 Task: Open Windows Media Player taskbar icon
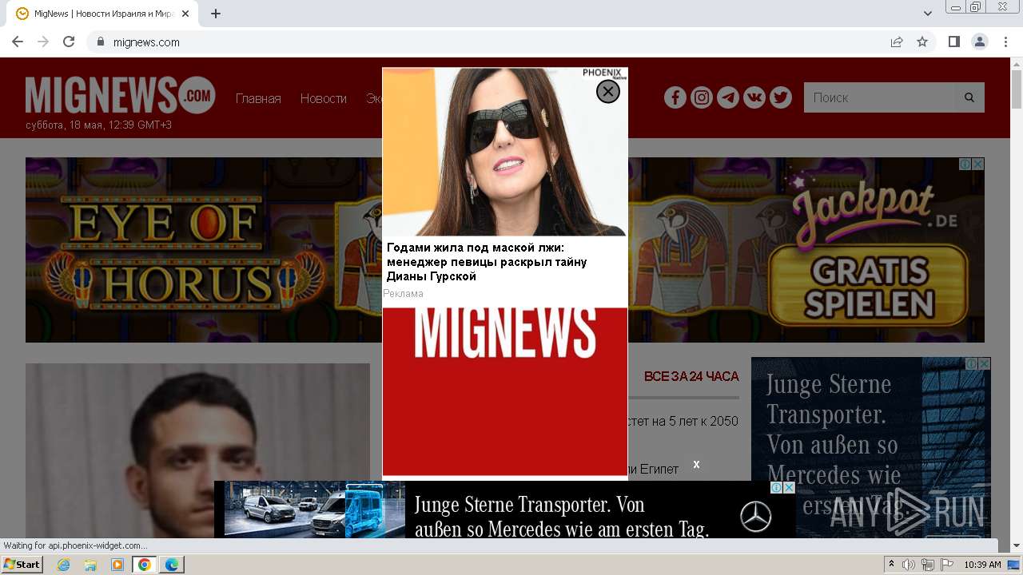(x=117, y=565)
